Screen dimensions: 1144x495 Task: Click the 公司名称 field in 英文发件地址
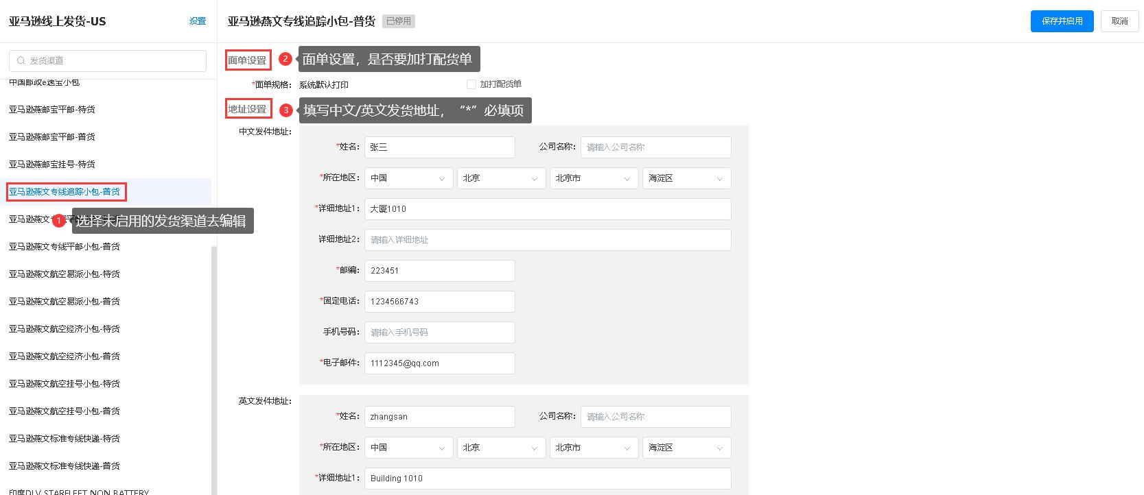[656, 417]
